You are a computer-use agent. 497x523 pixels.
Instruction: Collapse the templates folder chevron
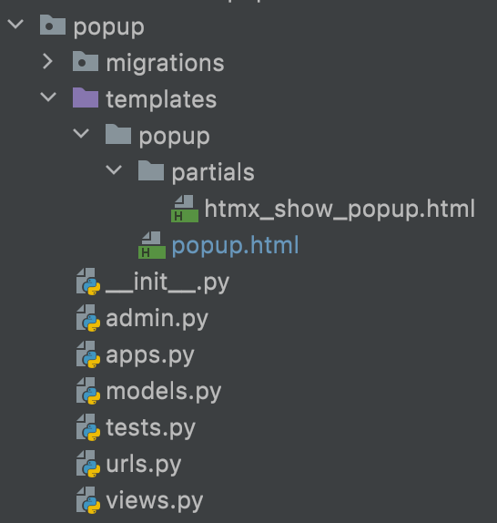pos(48,97)
